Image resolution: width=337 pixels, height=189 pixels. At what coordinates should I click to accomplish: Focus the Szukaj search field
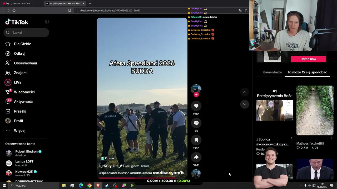click(x=26, y=33)
